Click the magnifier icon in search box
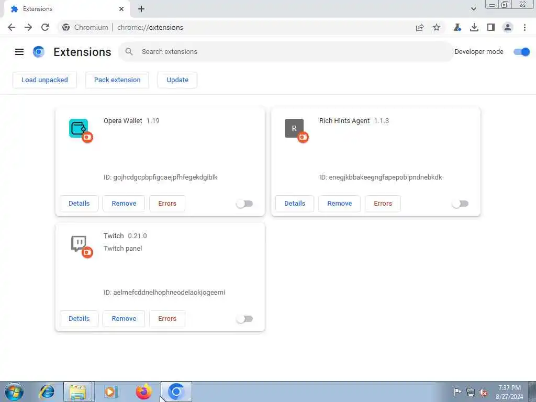 129,52
